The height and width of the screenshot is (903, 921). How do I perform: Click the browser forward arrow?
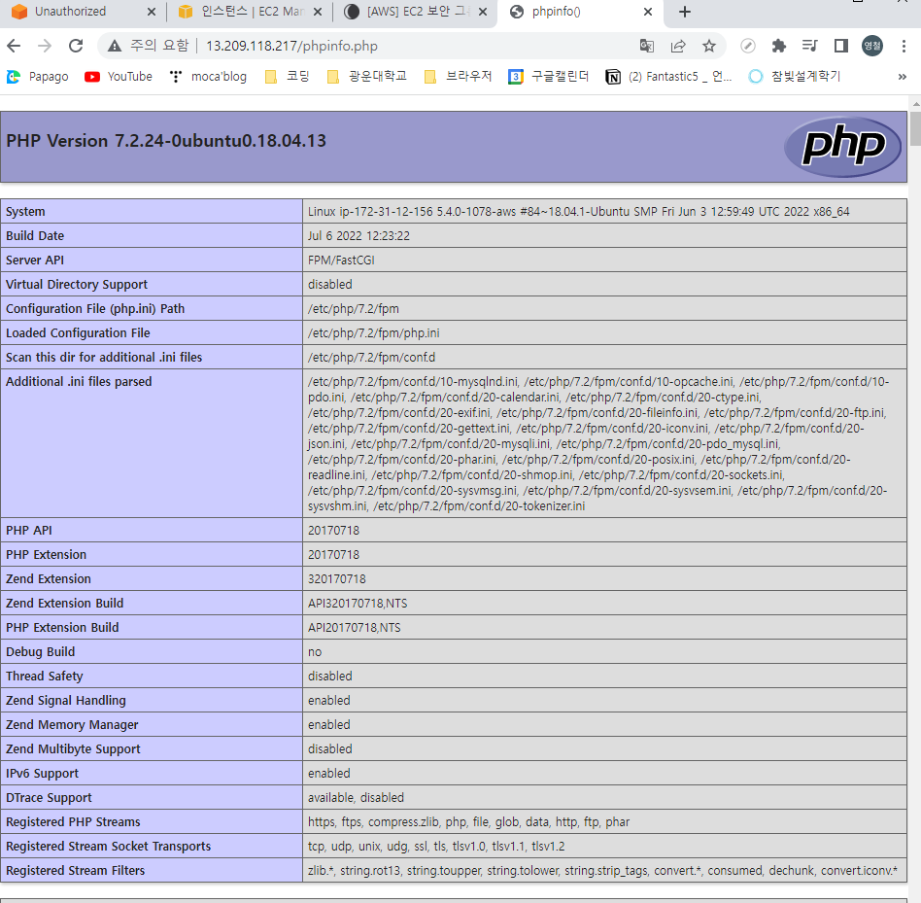point(45,46)
